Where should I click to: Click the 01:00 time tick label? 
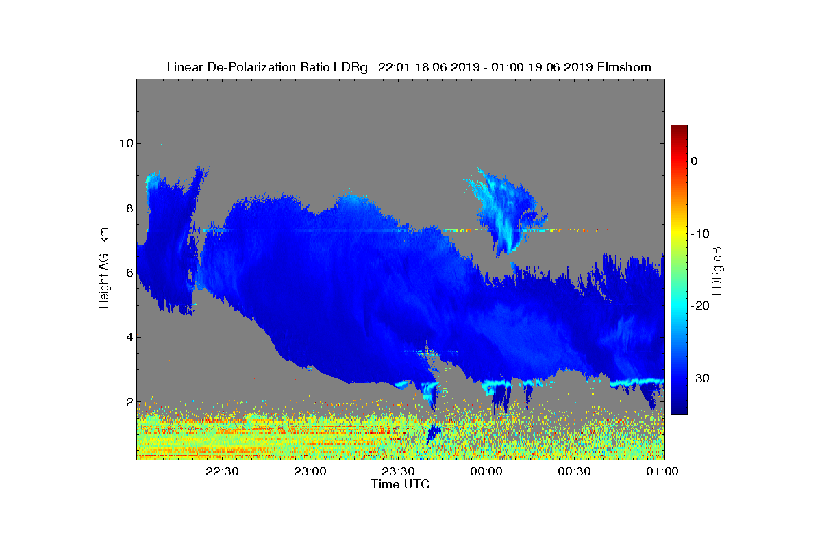(662, 472)
